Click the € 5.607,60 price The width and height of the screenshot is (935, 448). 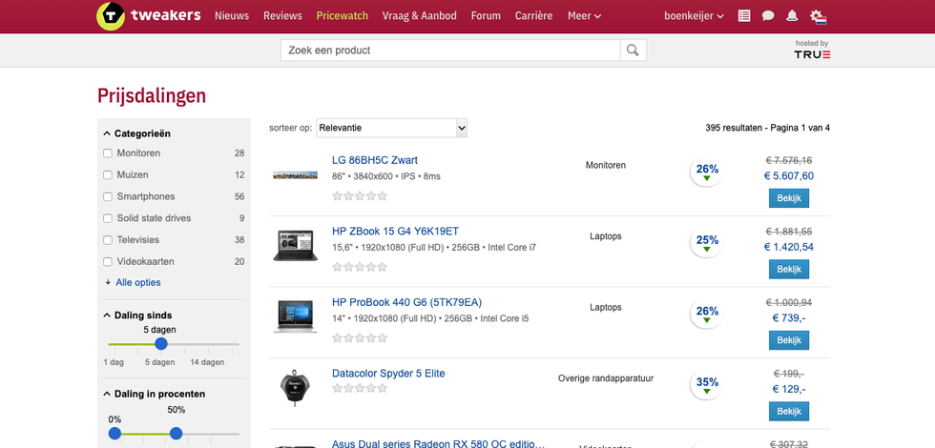[788, 175]
